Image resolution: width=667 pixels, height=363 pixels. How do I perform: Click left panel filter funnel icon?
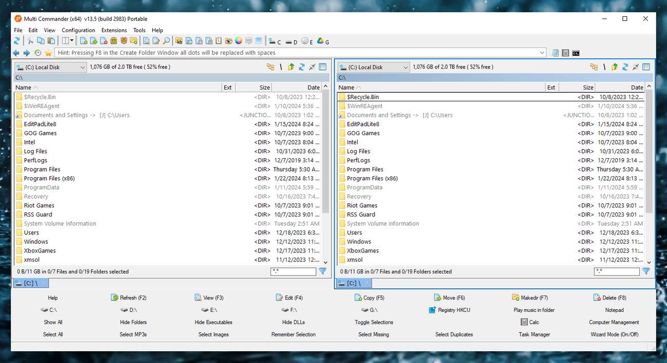tap(323, 271)
